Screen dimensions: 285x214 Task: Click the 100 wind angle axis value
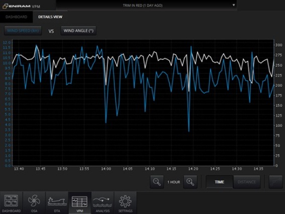pyautogui.click(x=279, y=126)
